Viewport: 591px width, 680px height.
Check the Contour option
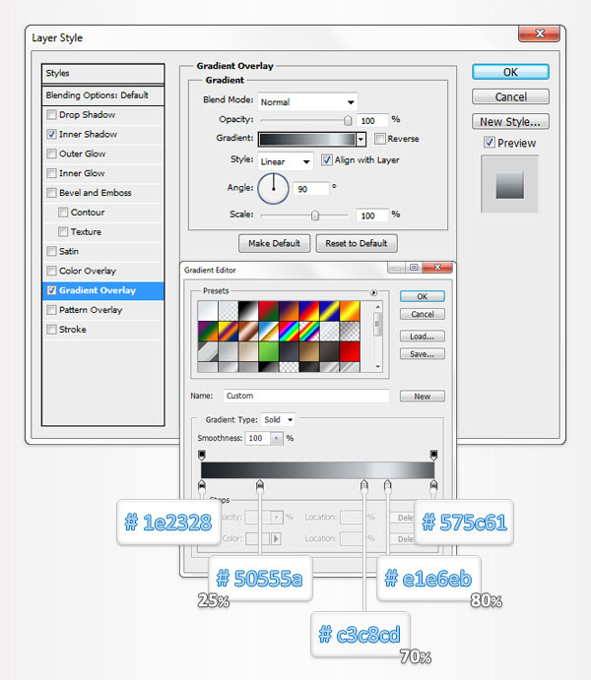click(x=63, y=213)
